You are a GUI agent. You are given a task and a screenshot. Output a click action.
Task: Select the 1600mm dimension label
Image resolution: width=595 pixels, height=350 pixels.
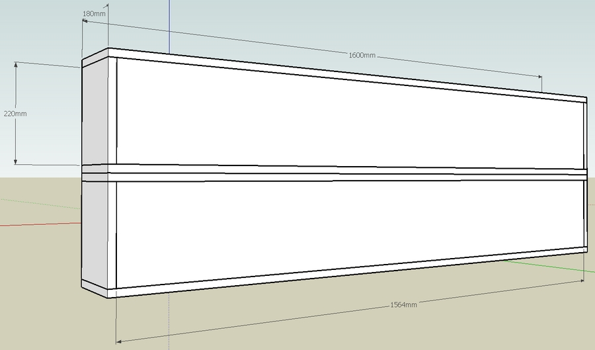(362, 55)
